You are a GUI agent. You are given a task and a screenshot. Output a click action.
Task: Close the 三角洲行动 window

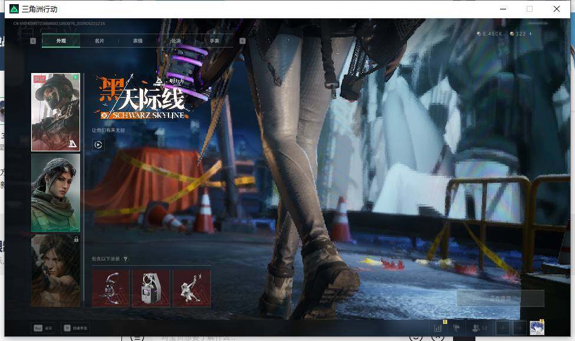557,9
